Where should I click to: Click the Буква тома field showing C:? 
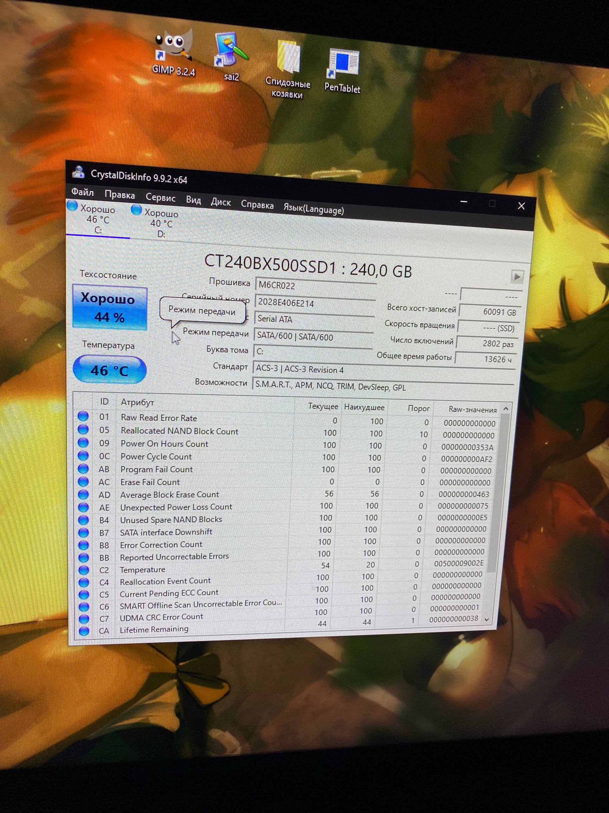[313, 352]
